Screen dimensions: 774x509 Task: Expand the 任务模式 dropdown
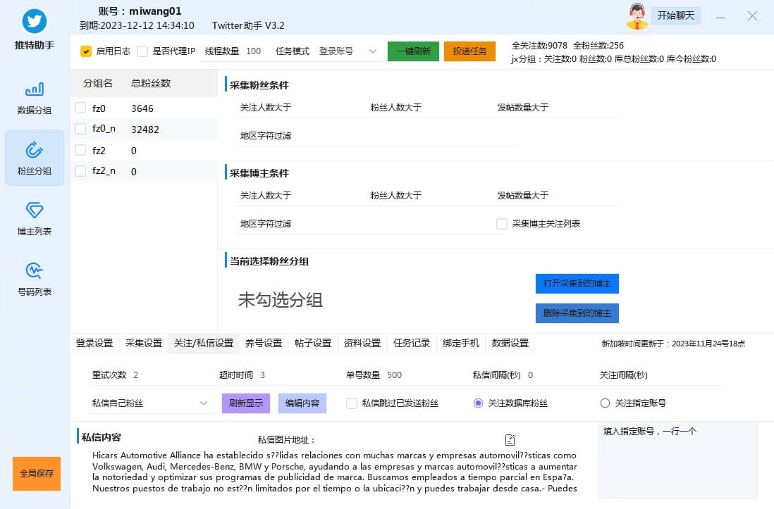point(373,51)
